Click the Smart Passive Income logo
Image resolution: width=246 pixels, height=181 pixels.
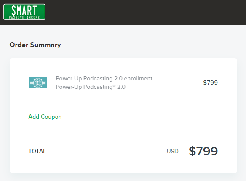click(x=24, y=12)
